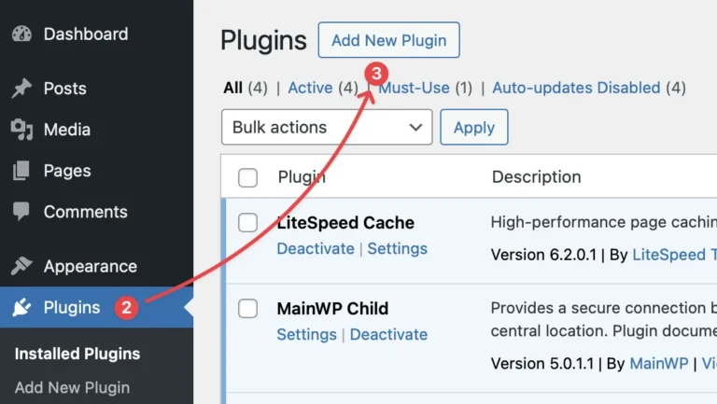This screenshot has height=404, width=717.
Task: Open Installed Plugins submenu item
Action: click(x=77, y=354)
